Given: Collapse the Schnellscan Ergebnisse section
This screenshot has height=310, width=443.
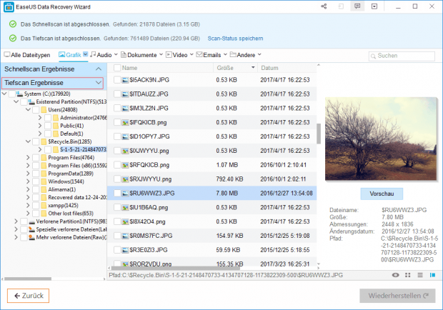Looking at the screenshot, I should (x=99, y=69).
